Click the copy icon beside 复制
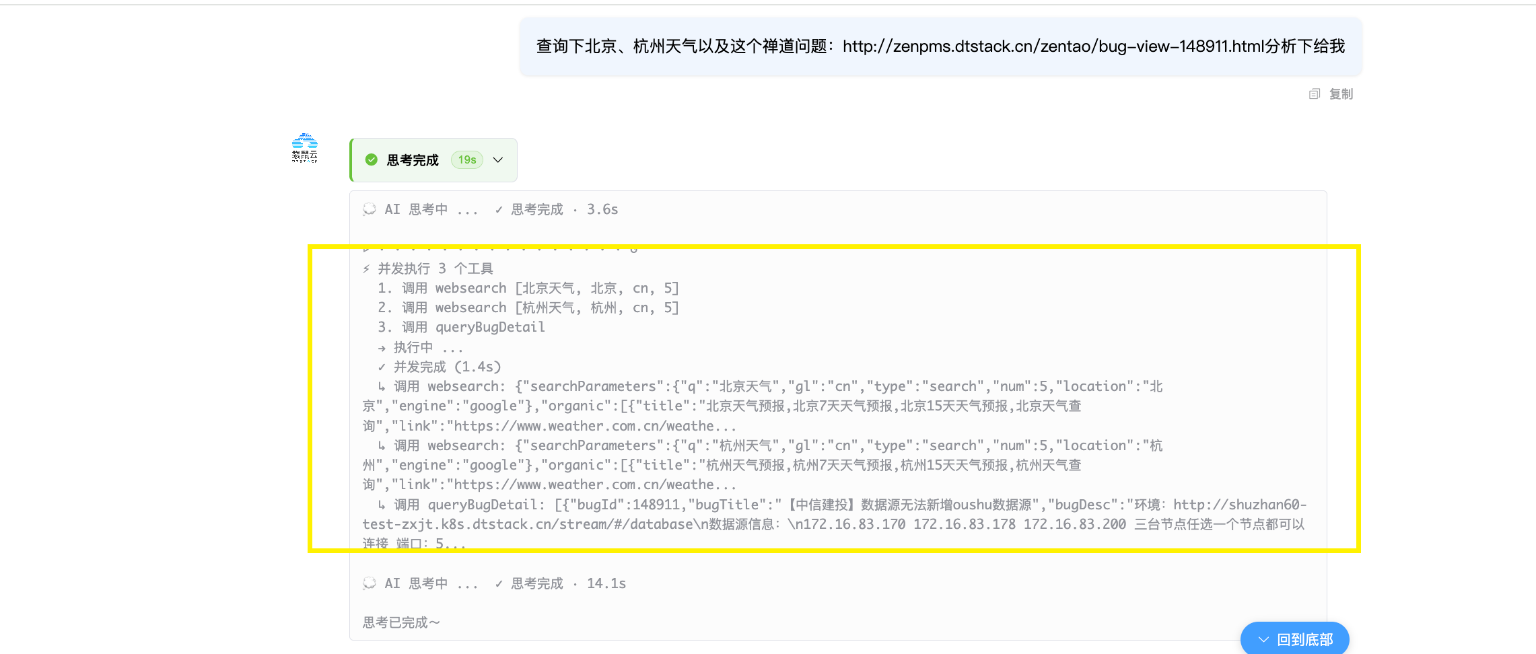The width and height of the screenshot is (1536, 654). 1314,94
